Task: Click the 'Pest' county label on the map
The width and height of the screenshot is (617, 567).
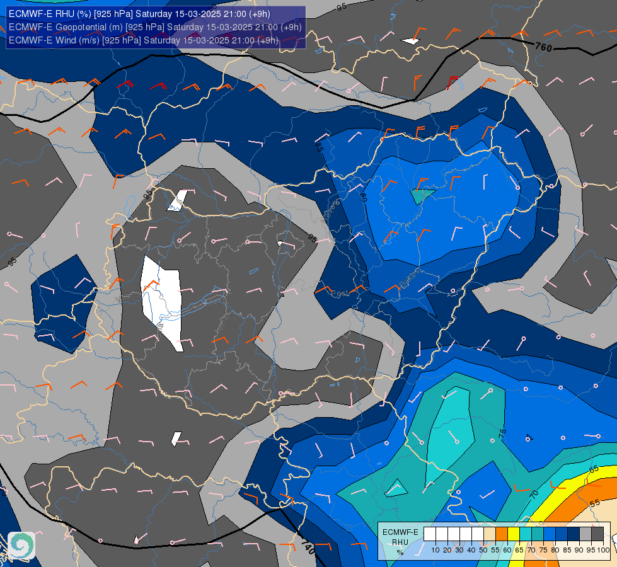Action: (340, 294)
